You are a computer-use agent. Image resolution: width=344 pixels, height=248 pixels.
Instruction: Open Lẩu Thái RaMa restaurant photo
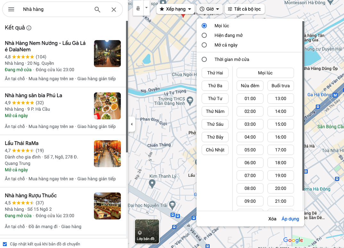[107, 154]
